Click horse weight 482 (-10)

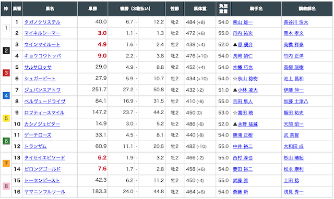coord(196,146)
